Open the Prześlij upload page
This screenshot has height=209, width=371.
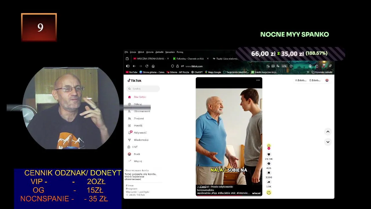136,125
